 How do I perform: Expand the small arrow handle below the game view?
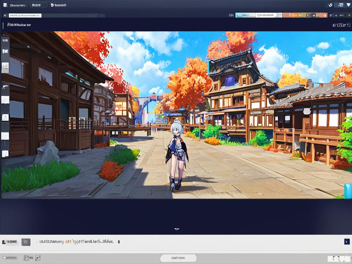[177, 229]
